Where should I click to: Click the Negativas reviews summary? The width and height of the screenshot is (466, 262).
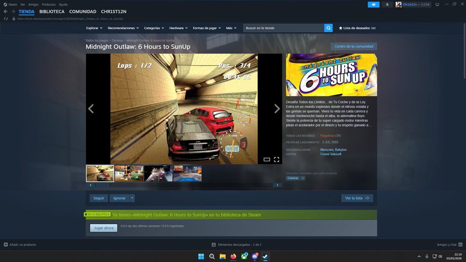point(327,136)
